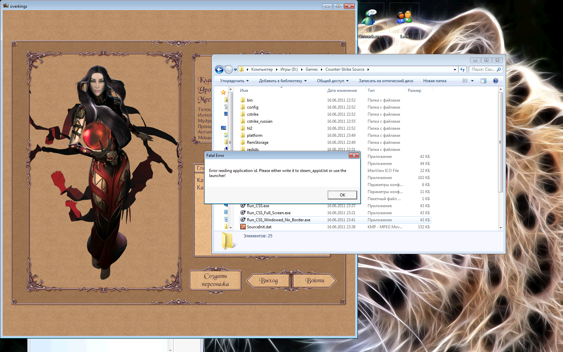The width and height of the screenshot is (563, 352).
Task: Click Games in the address breadcrumb
Action: coord(312,69)
